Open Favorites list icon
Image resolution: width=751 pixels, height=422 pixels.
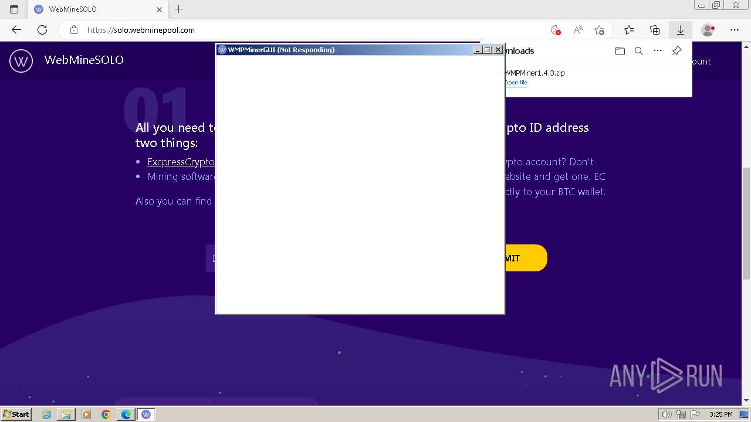pos(629,30)
